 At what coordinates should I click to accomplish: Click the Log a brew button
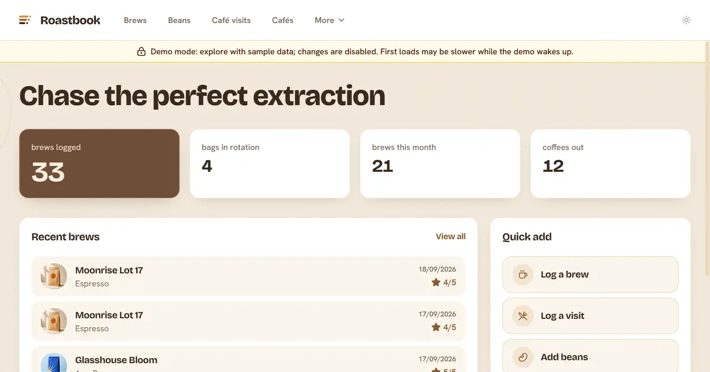(590, 275)
